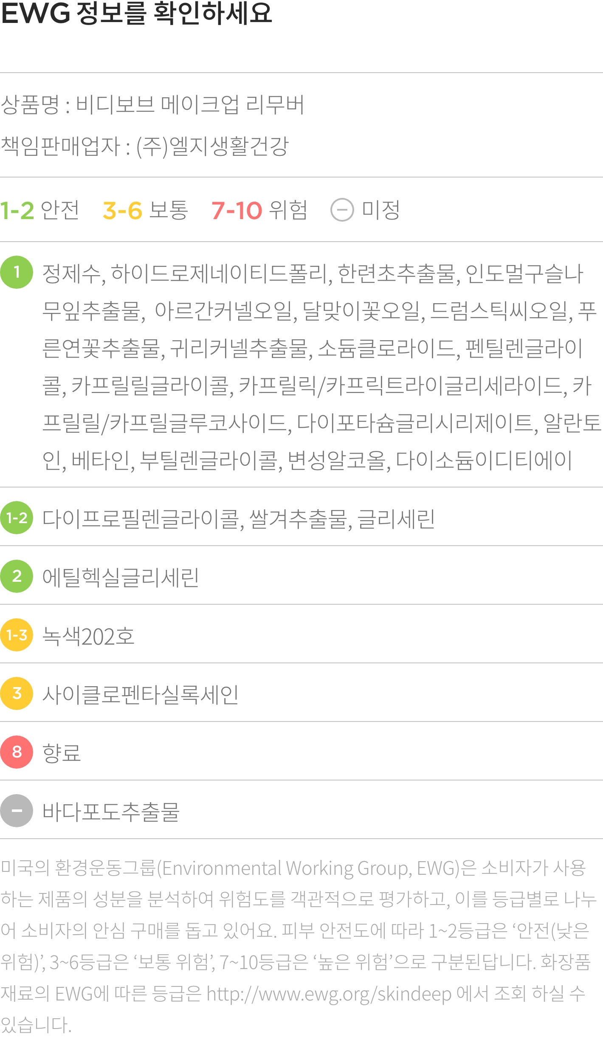Click the green grade 1 badge
Image resolution: width=603 pixels, height=1037 pixels.
coord(17,272)
